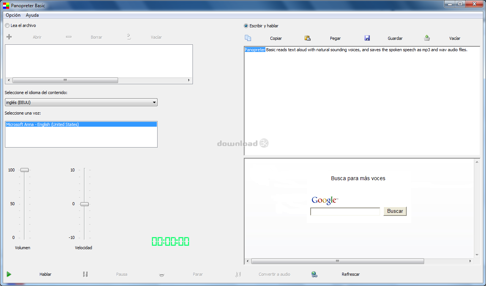Click the Abrir button label
486x286 pixels.
(x=37, y=37)
